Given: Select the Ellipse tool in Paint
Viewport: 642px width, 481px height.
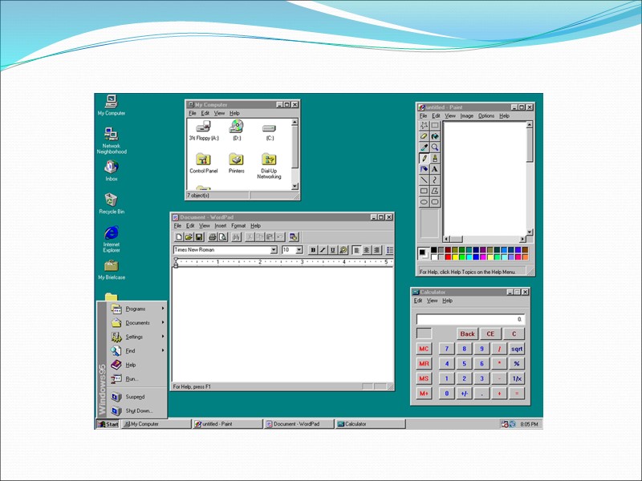Looking at the screenshot, I should tap(424, 202).
